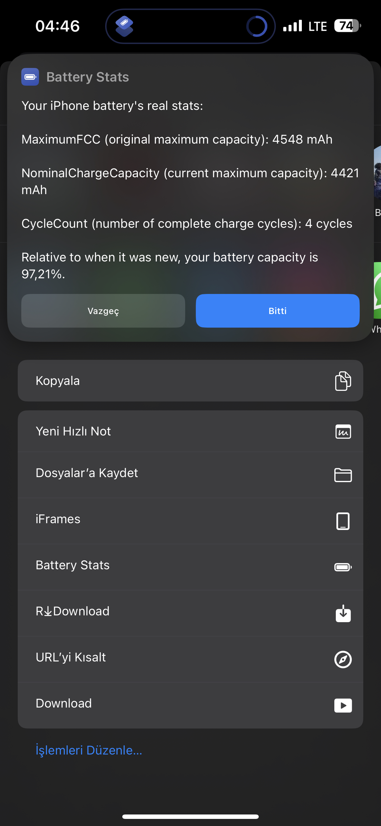Tap the battery percentage indicator in the status bar
Viewport: 381px width, 826px height.
[x=348, y=26]
